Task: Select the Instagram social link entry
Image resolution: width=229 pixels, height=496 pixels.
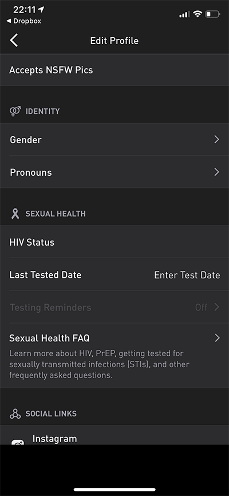Action: pyautogui.click(x=114, y=435)
